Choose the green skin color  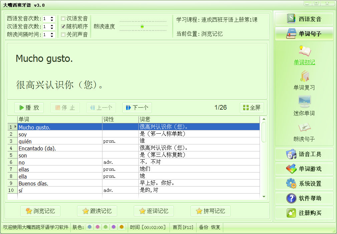[105, 227]
